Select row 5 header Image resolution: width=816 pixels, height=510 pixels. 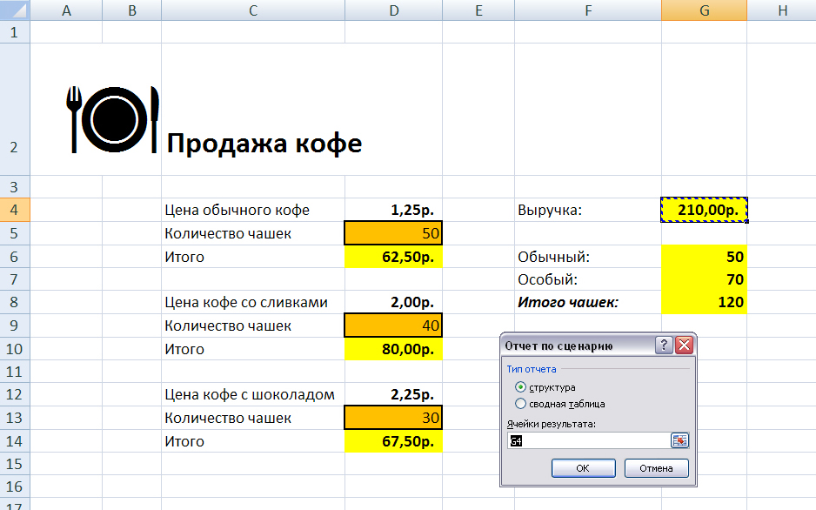coord(15,233)
